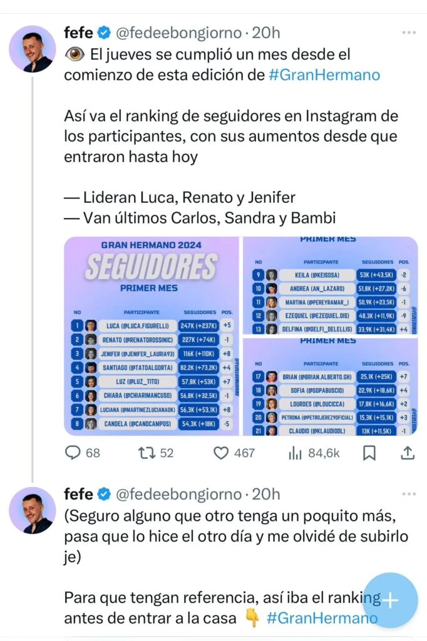Open top-right ranking image with Keila
The image size is (427, 641).
click(x=330, y=285)
